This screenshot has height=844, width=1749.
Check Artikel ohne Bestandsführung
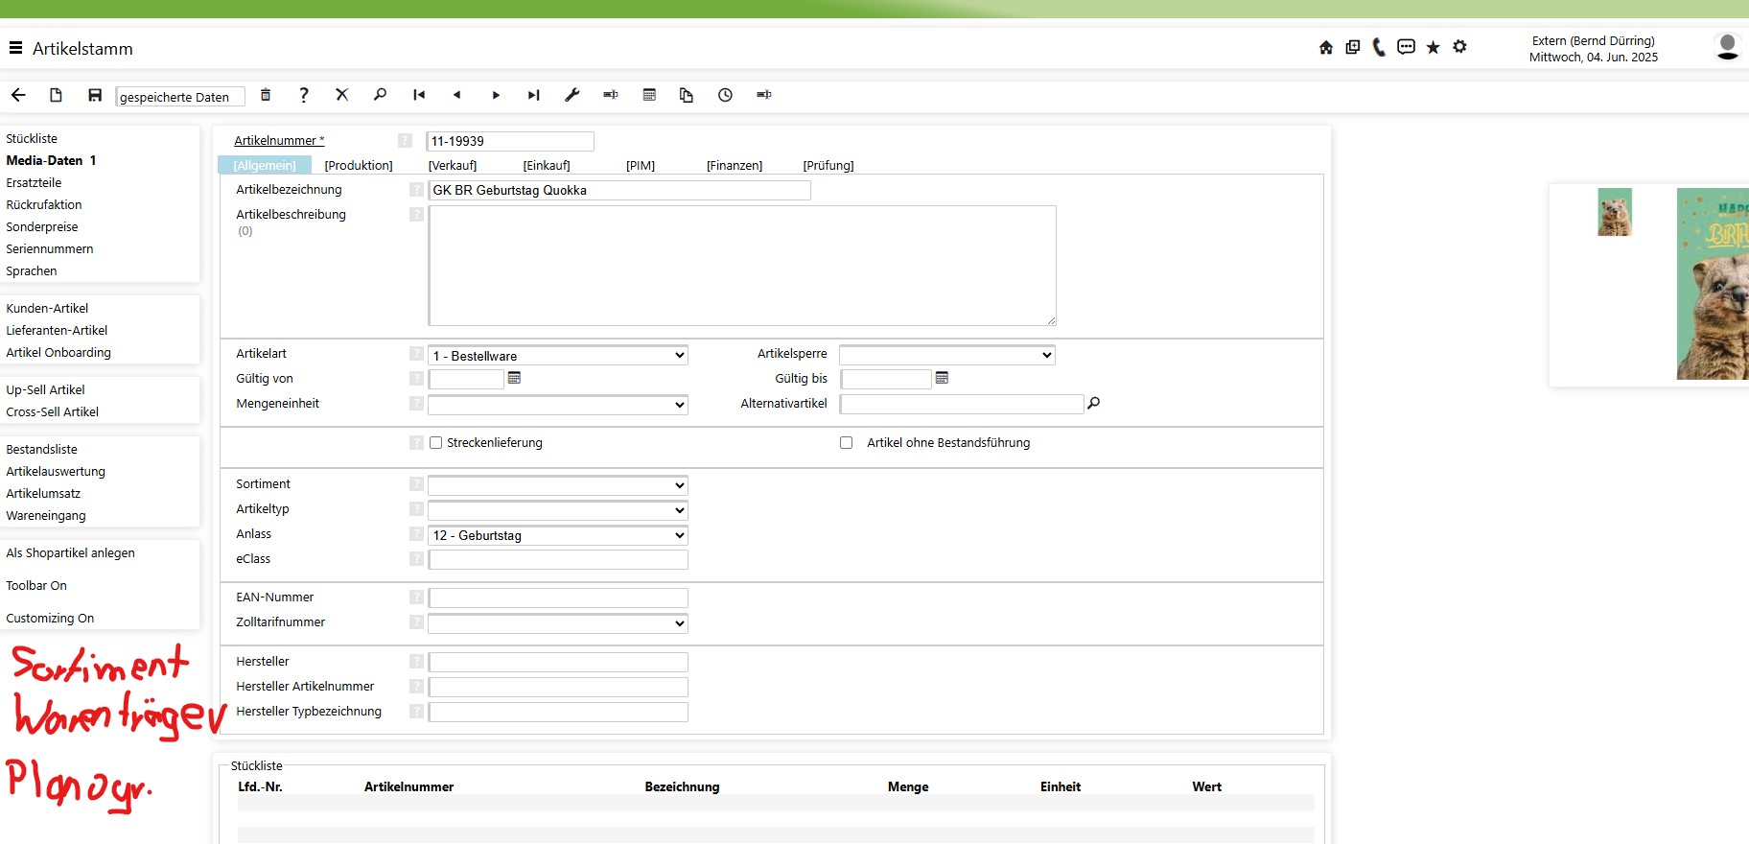[846, 443]
